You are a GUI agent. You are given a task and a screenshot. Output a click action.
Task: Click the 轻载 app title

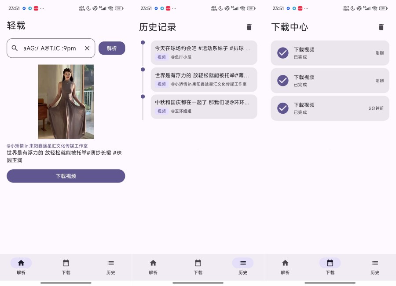16,26
